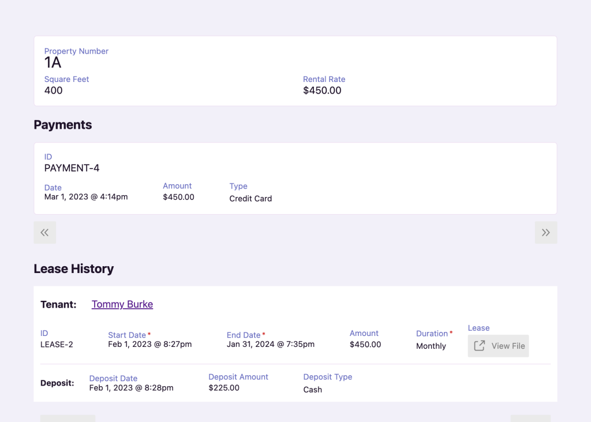Click lease start date Feb 1, 2023 @ 8:27pm
The width and height of the screenshot is (591, 422).
(x=150, y=344)
